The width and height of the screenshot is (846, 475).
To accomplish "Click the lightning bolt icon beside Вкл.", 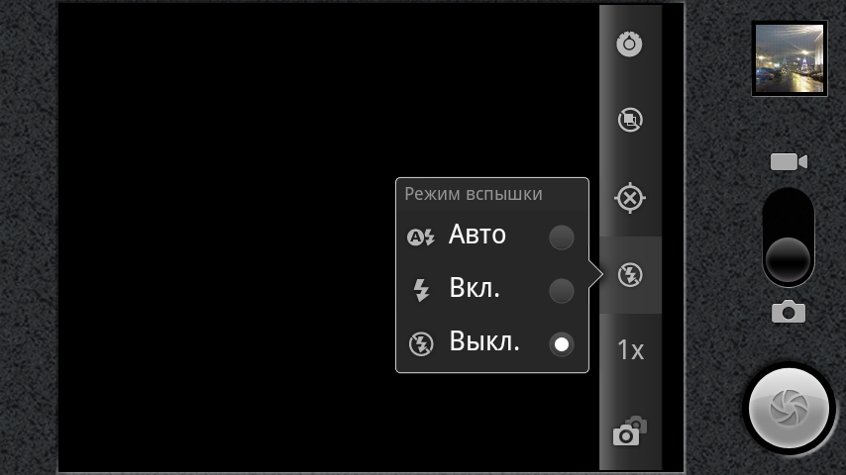I will pos(421,290).
